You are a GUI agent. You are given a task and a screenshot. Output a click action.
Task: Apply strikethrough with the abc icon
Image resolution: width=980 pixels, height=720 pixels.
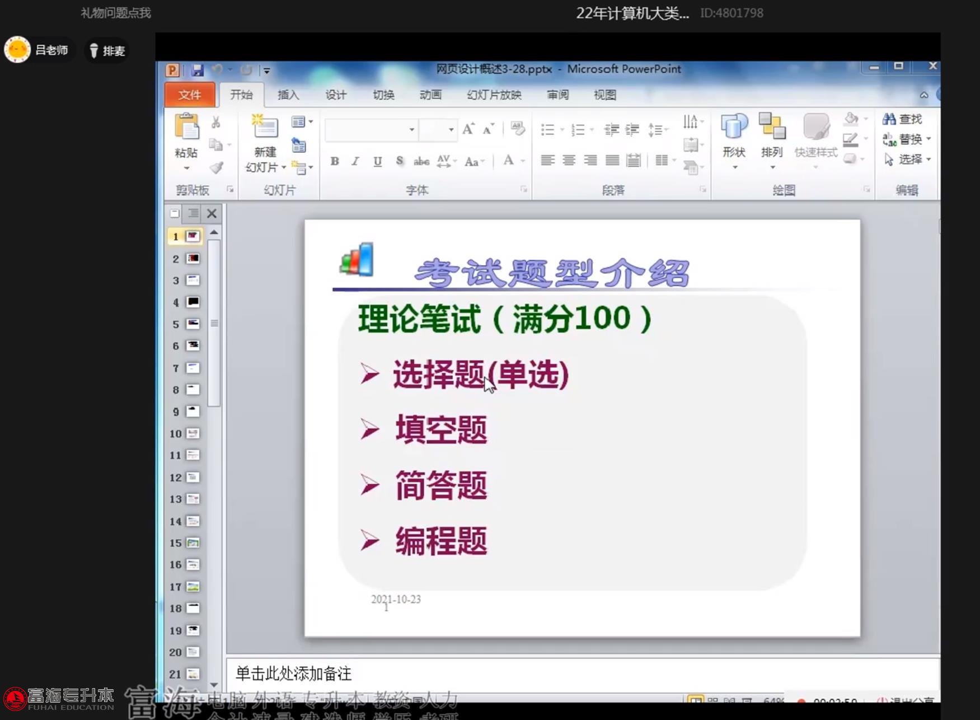click(x=421, y=161)
